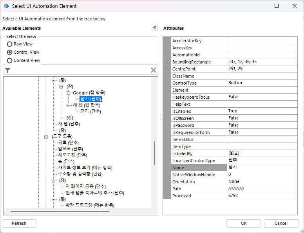
Task: Collapse the Google (탭 항목) tree node
Action: point(69,93)
